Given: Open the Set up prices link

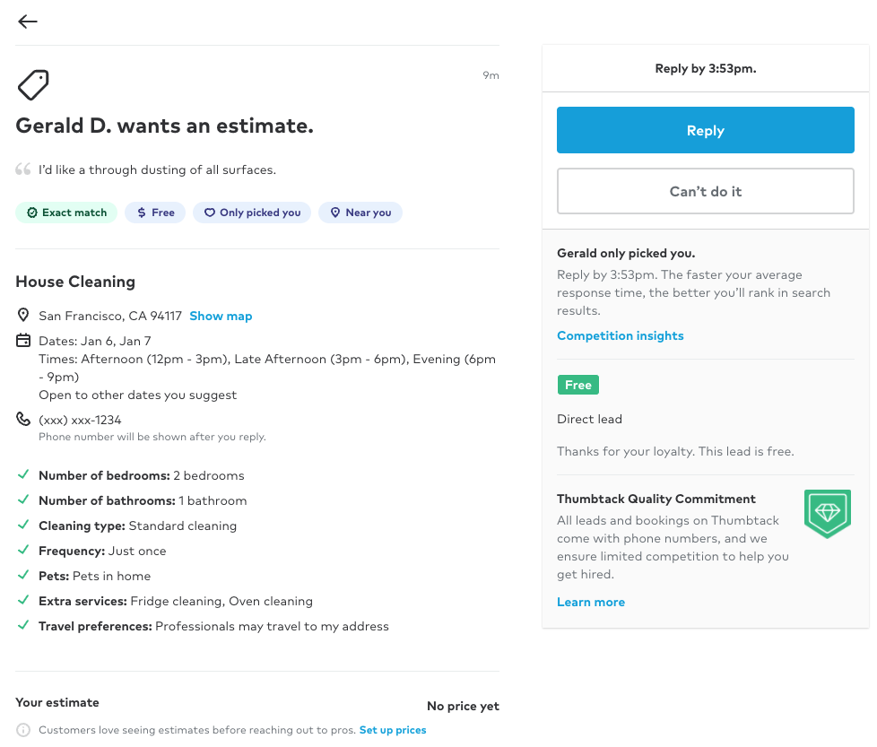Looking at the screenshot, I should coord(393,730).
